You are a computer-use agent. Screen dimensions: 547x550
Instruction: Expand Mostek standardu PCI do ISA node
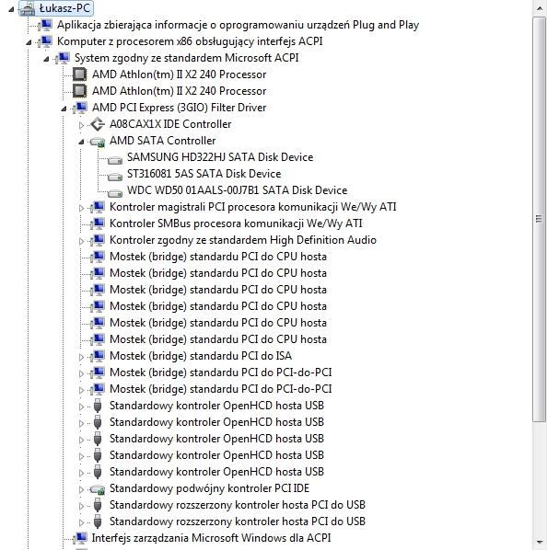click(x=81, y=357)
